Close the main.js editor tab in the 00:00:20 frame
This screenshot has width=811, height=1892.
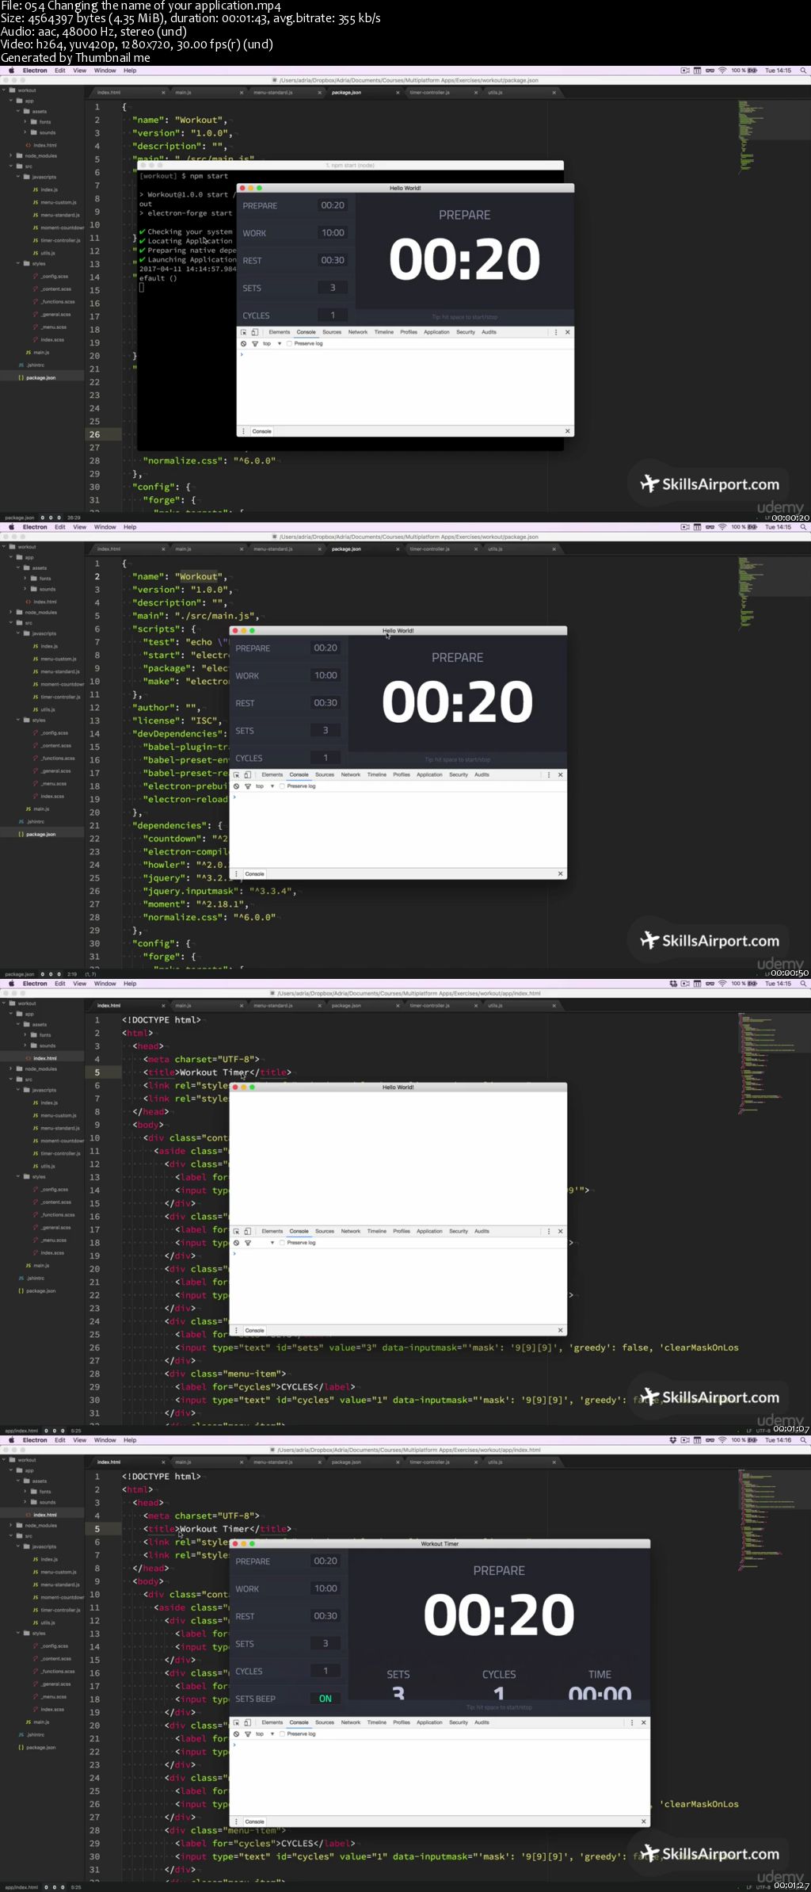tap(242, 93)
